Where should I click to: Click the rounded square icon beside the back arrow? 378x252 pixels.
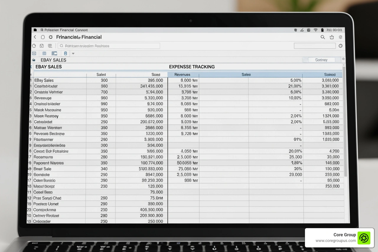click(43, 37)
